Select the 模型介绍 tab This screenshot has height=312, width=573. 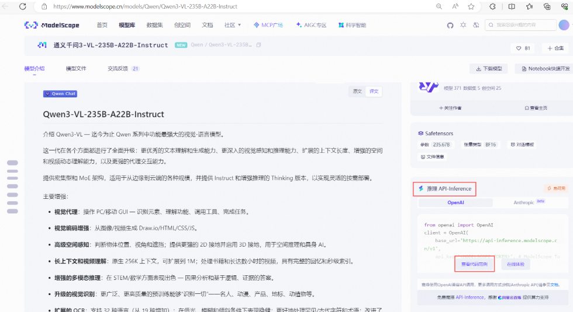(x=34, y=69)
